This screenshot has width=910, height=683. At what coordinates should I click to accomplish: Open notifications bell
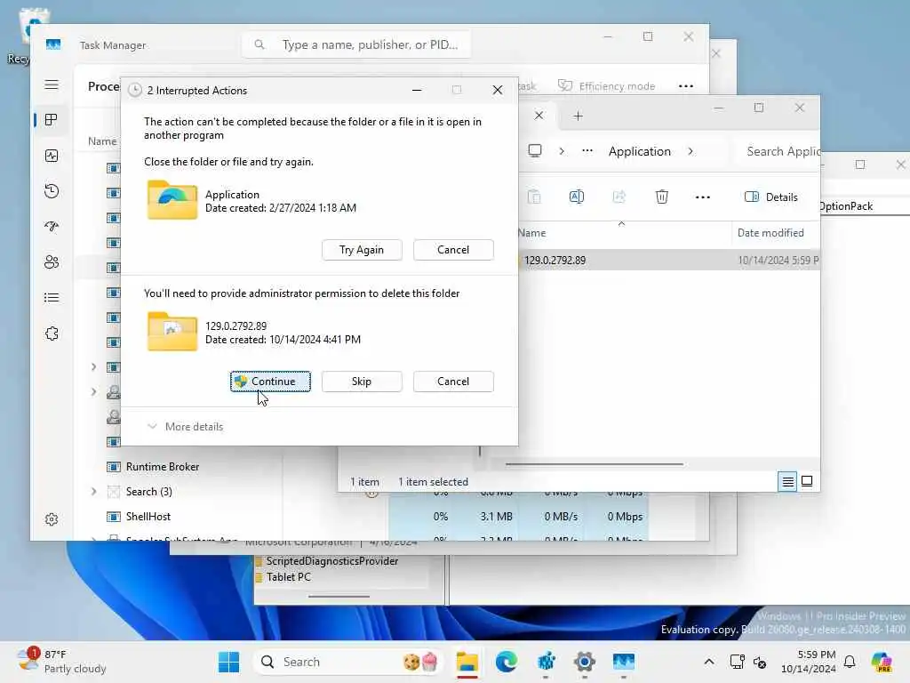point(850,662)
